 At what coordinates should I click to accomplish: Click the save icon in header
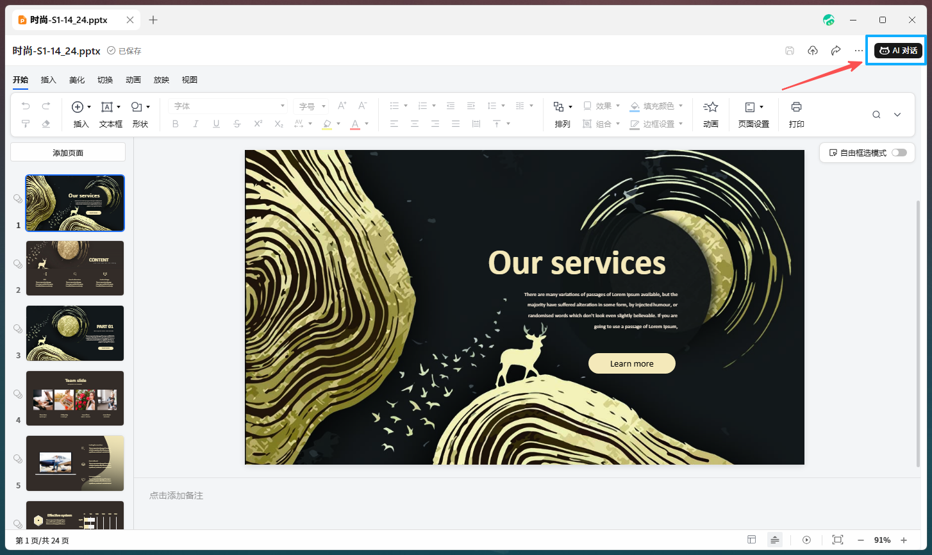tap(790, 51)
